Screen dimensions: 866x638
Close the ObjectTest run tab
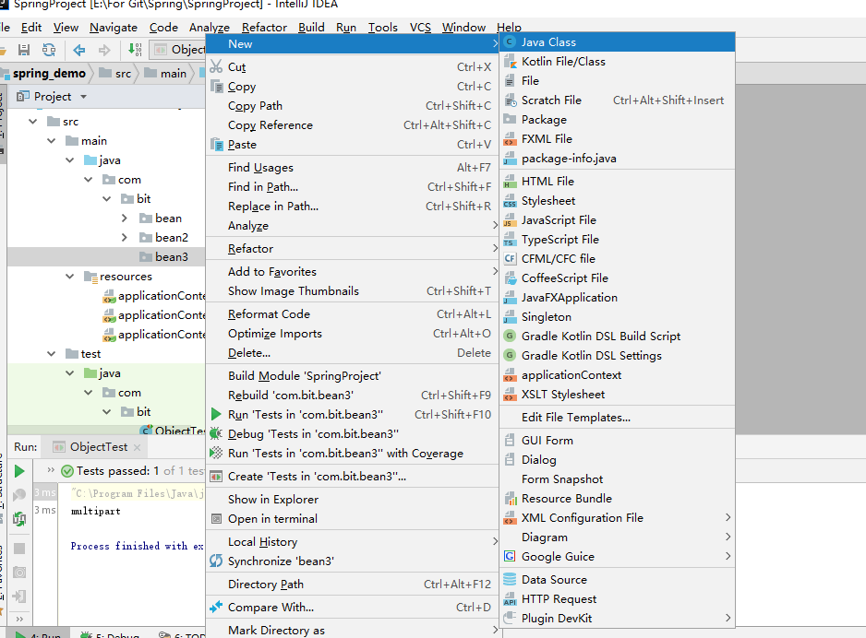point(137,447)
